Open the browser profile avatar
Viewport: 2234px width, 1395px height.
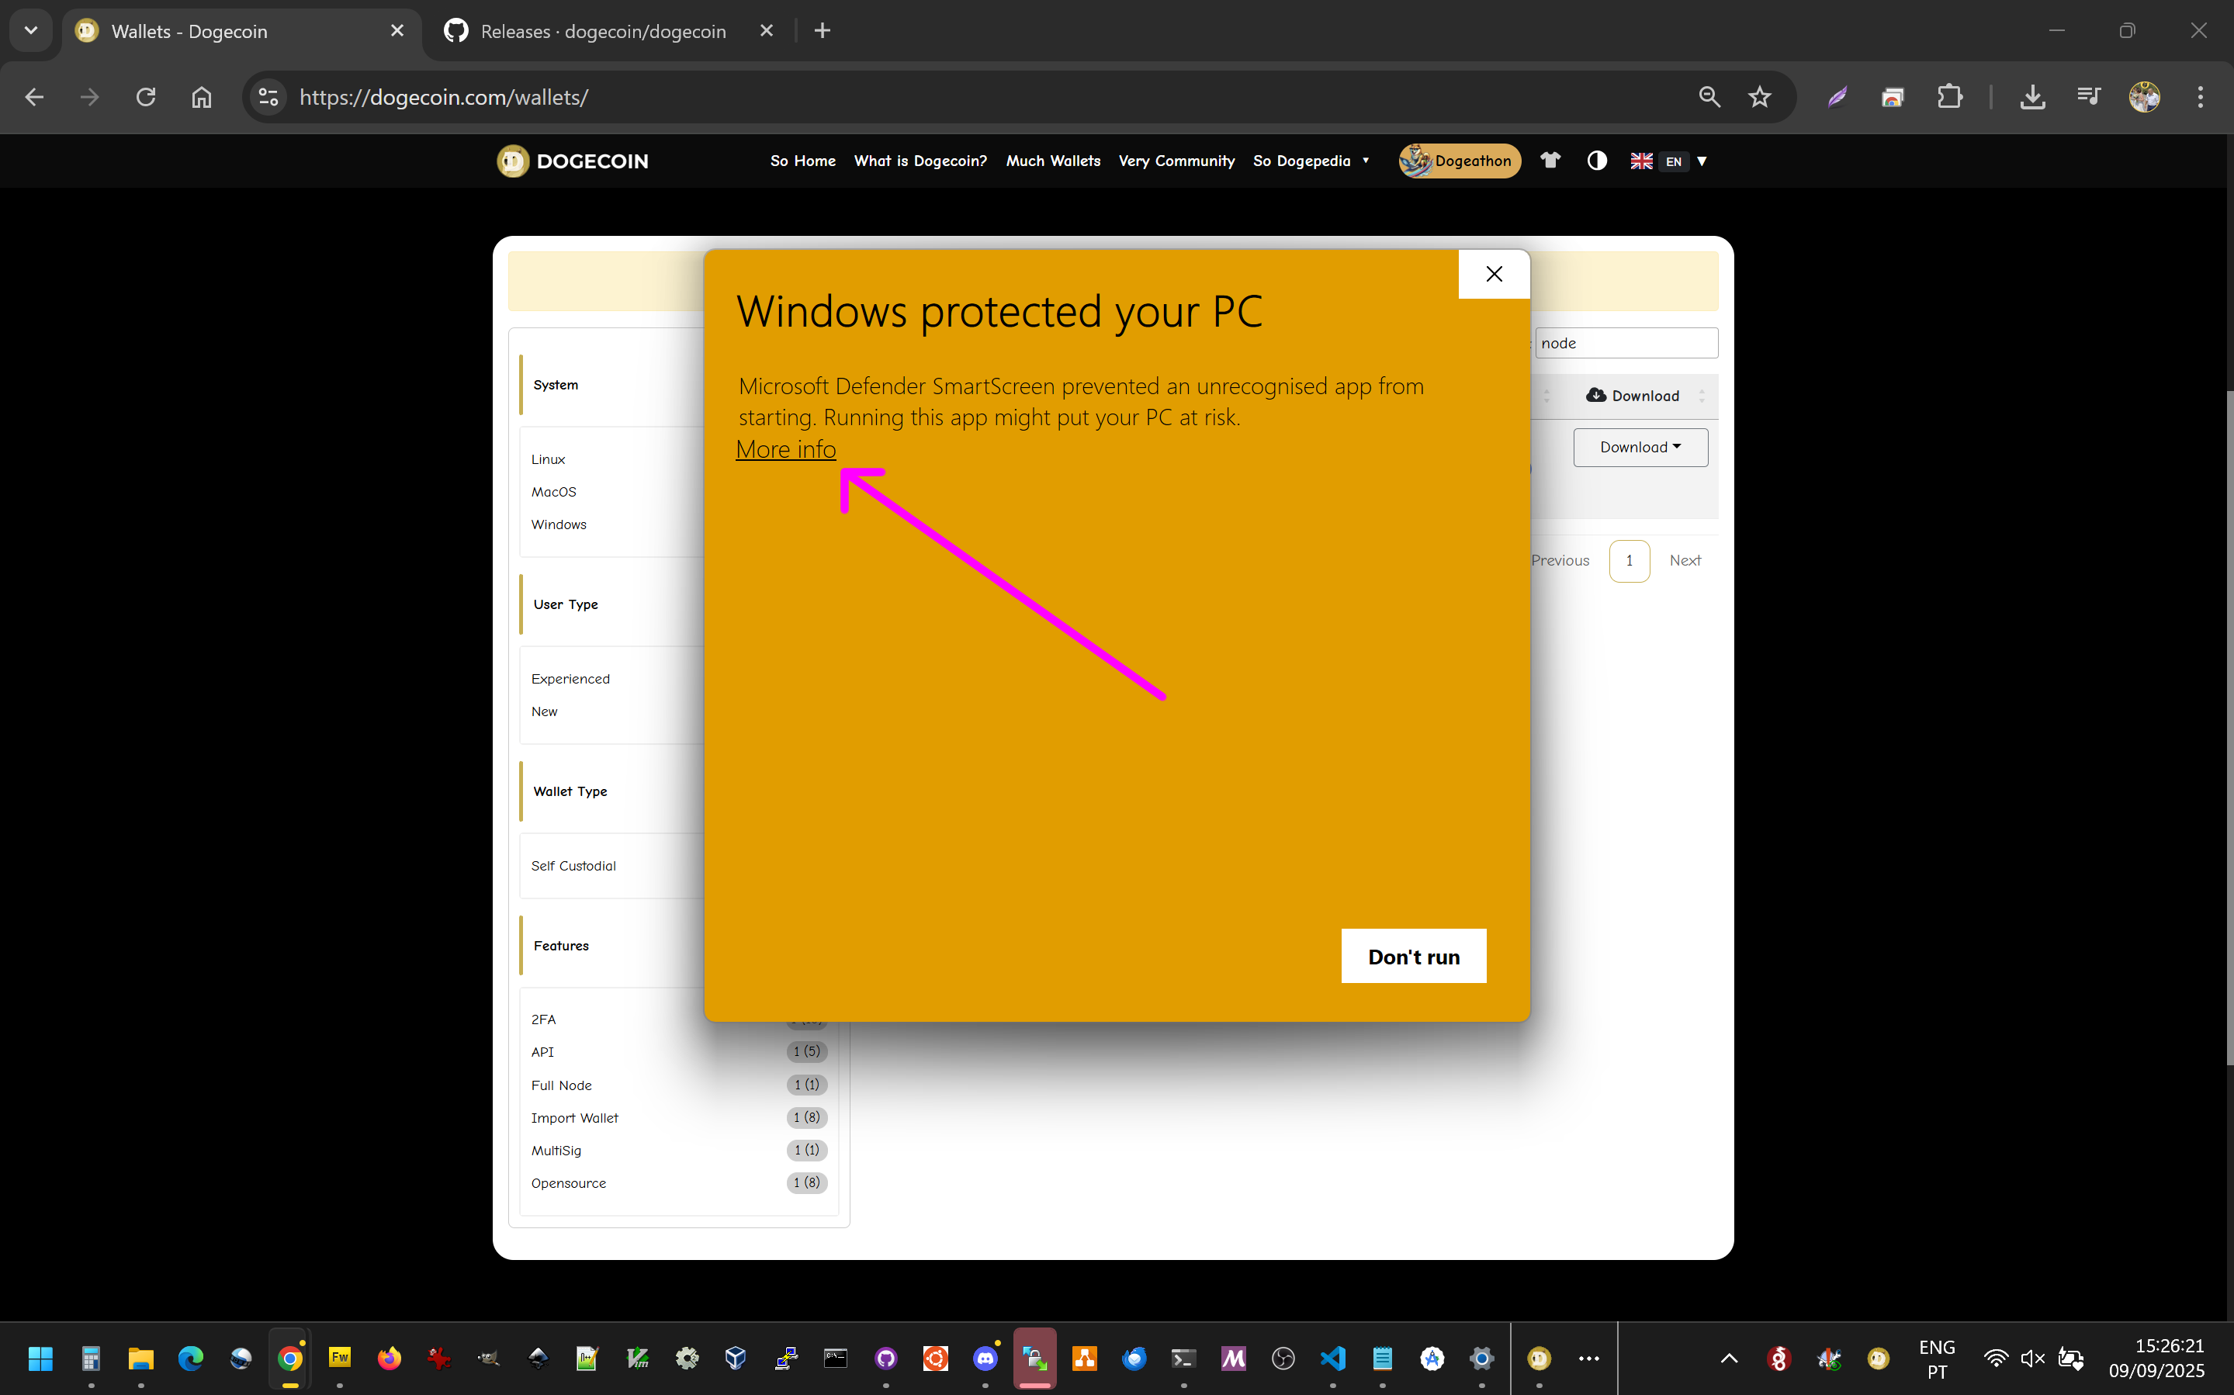2145,97
